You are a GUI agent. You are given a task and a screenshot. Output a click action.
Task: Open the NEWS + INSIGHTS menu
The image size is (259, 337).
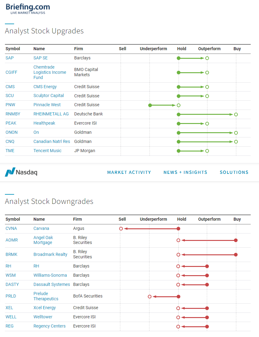pos(185,172)
